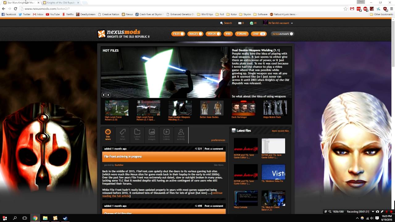Open the Adblock Plus extension icon
The height and width of the screenshot is (222, 395).
[x=365, y=9]
